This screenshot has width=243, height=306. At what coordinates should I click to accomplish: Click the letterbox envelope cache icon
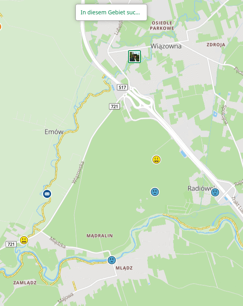[47, 194]
